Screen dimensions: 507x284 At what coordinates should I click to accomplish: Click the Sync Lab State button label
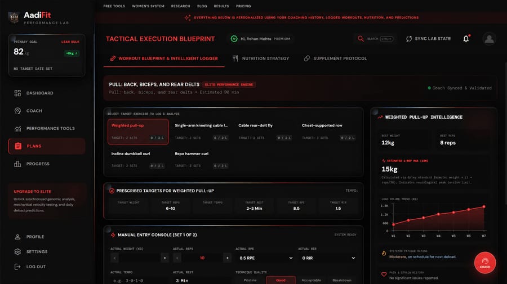pyautogui.click(x=433, y=39)
